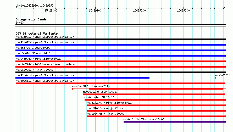Open variant nsv5595245 (Ebert2021)
Viewport: 233px width, 132px height.
click(x=100, y=92)
